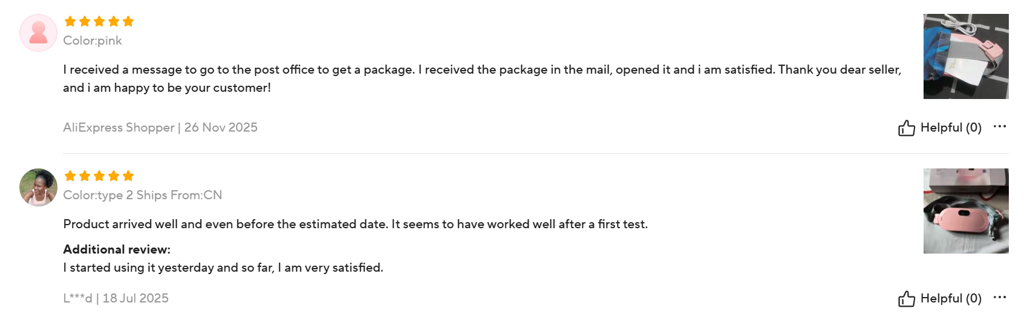Click the default pink user avatar
Screen dimensions: 1027x323
pos(38,33)
